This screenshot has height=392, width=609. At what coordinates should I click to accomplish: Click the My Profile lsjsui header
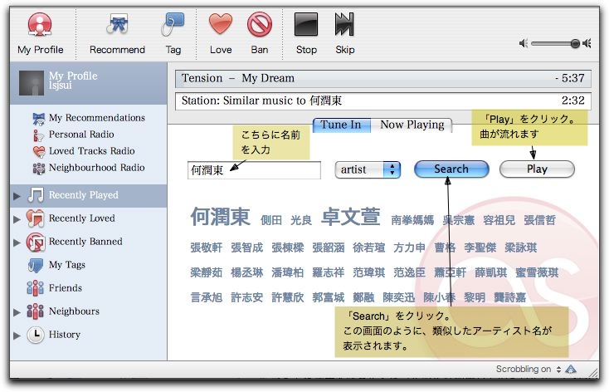[89, 83]
